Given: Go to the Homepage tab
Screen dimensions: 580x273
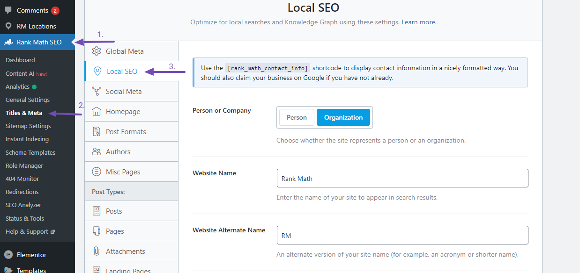Looking at the screenshot, I should pyautogui.click(x=131, y=111).
